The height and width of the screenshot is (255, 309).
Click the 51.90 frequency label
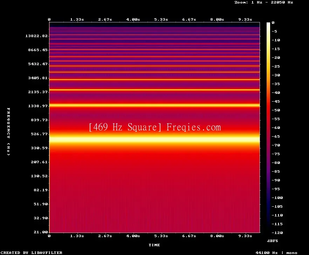tap(41, 204)
